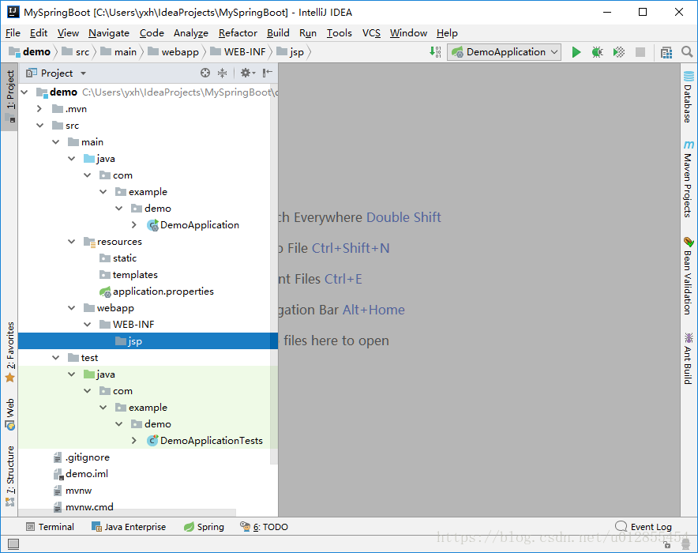Open the Tools menu
698x553 pixels.
point(339,33)
